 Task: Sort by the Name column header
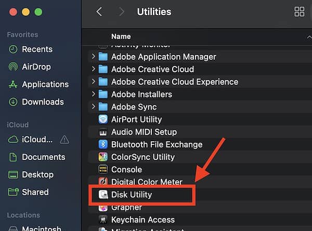coord(121,37)
